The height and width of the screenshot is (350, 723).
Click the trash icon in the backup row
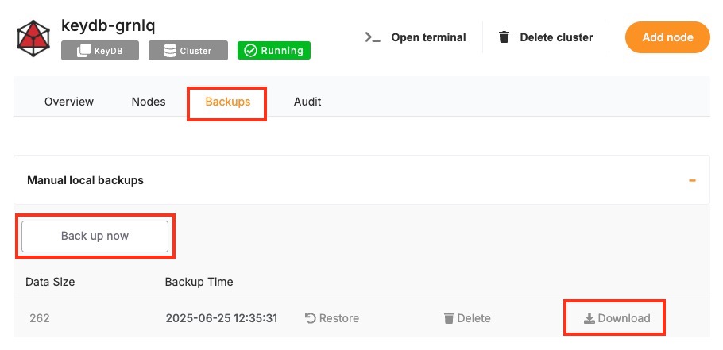pyautogui.click(x=449, y=318)
